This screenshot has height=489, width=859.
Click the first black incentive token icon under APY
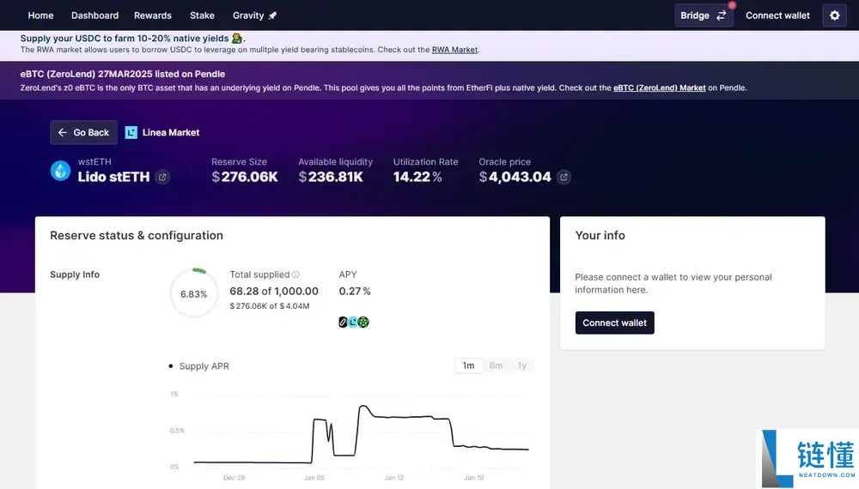(x=344, y=323)
